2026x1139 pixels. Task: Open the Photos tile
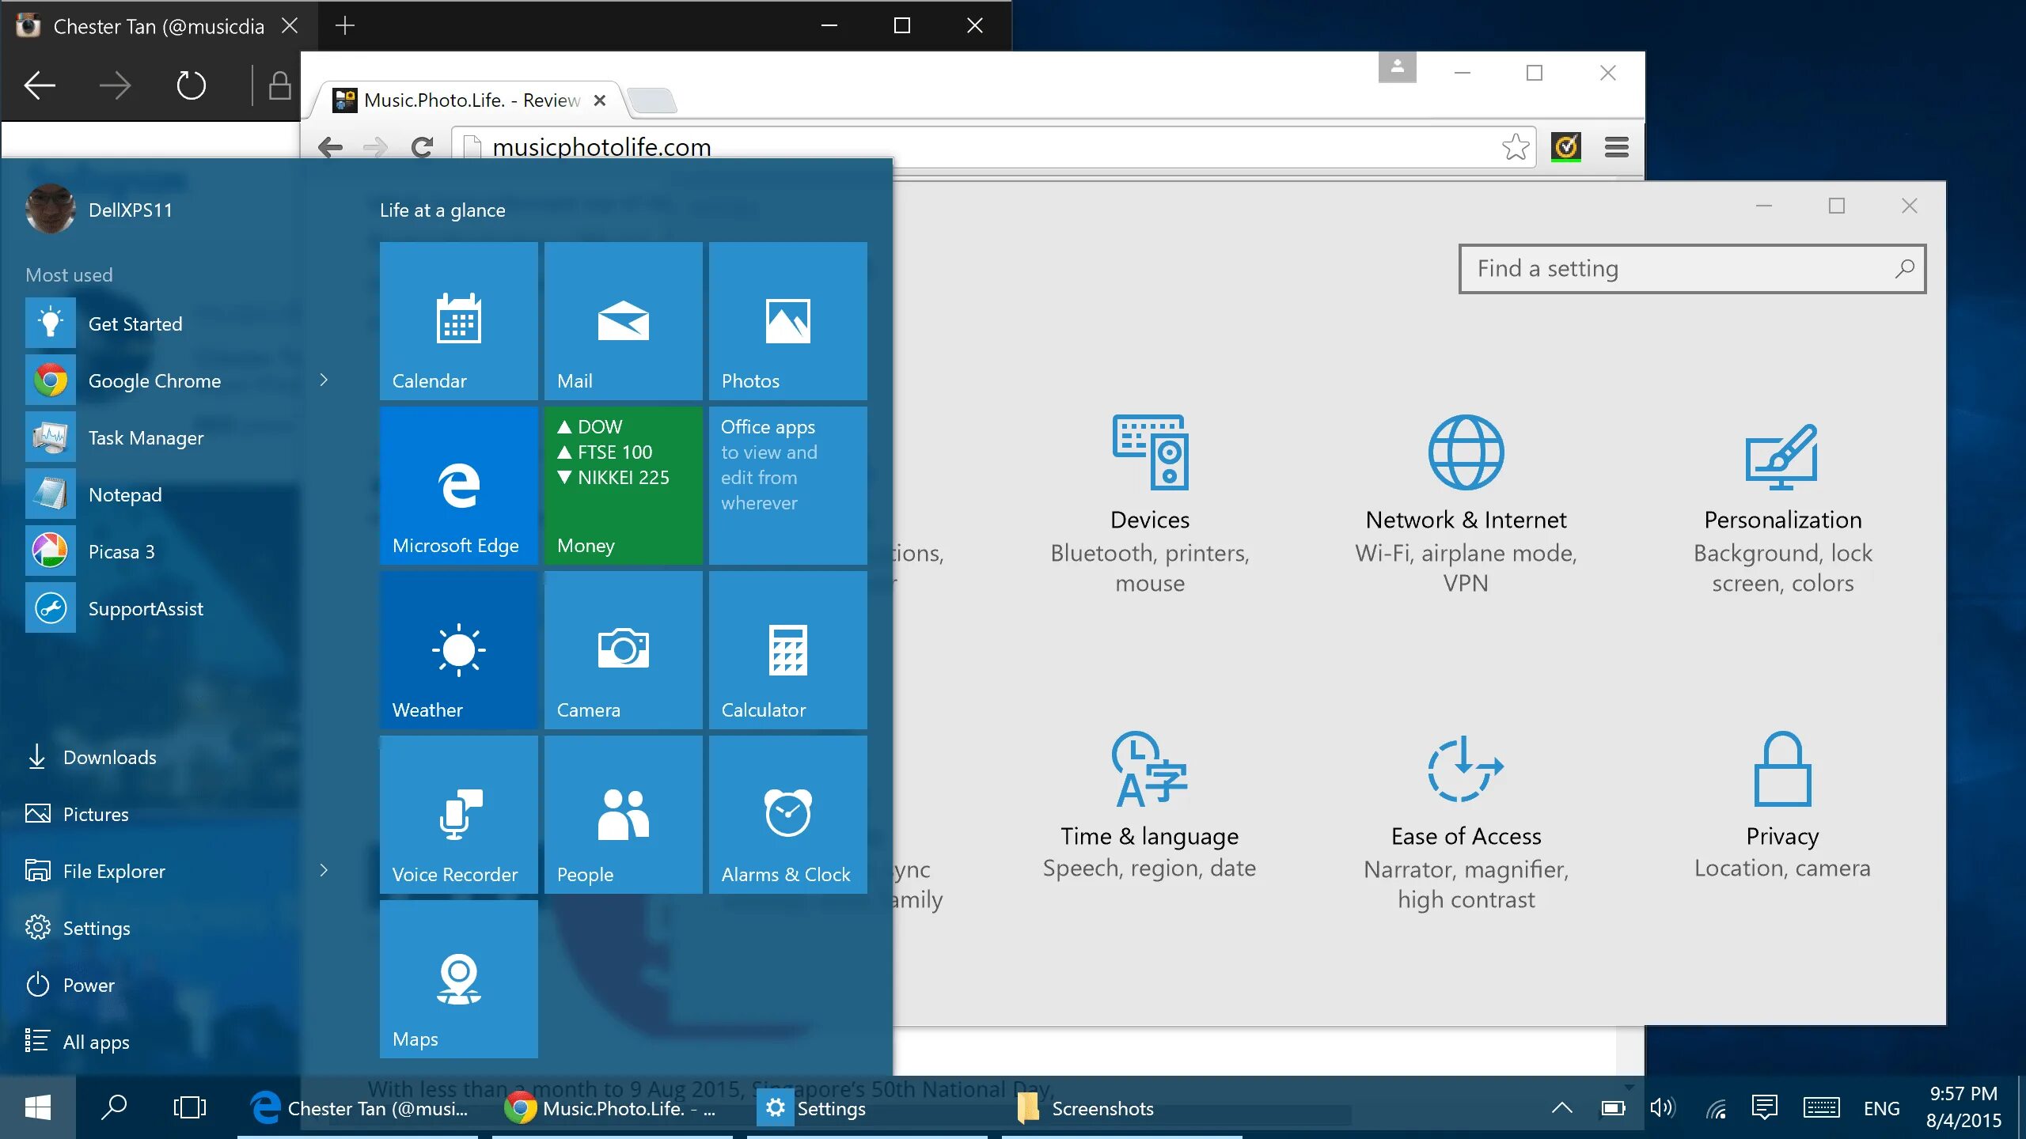click(x=787, y=320)
